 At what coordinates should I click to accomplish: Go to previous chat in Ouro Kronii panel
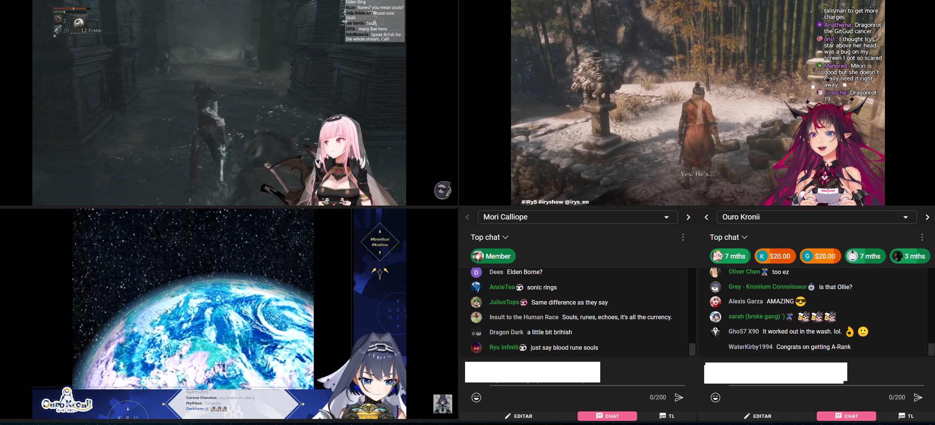coord(706,217)
